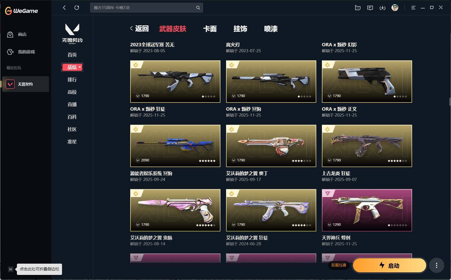The width and height of the screenshot is (451, 280).
Task: Switch to the 卡面 tab
Action: (x=210, y=29)
